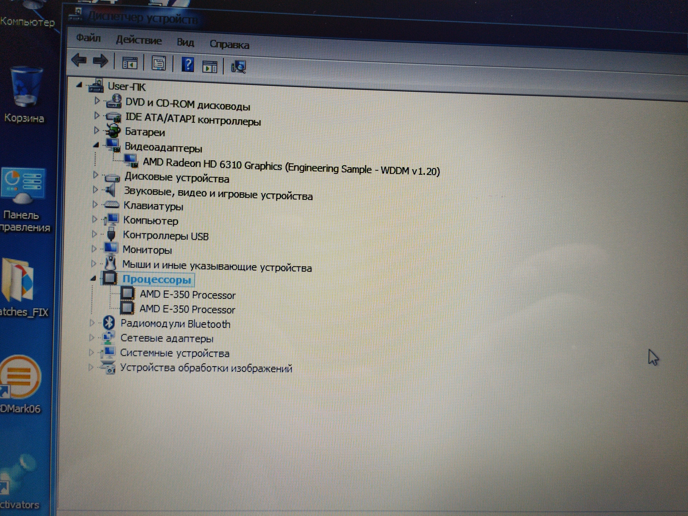
Task: Toggle the action pane toolbar icon
Action: click(210, 67)
